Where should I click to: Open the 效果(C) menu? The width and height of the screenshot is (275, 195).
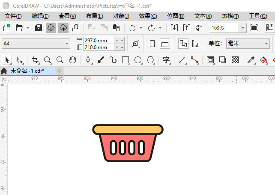tap(148, 16)
